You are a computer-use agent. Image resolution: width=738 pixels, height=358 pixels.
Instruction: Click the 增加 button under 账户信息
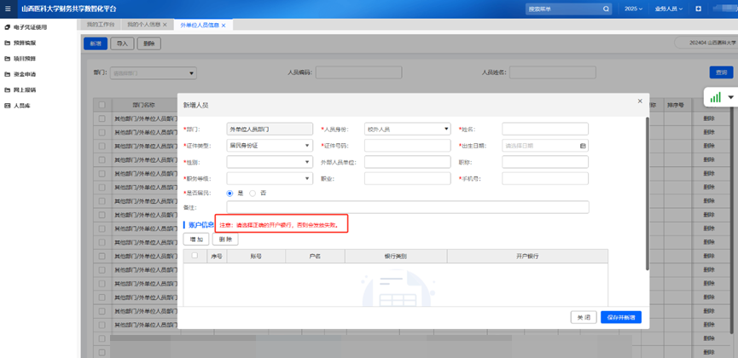point(195,240)
